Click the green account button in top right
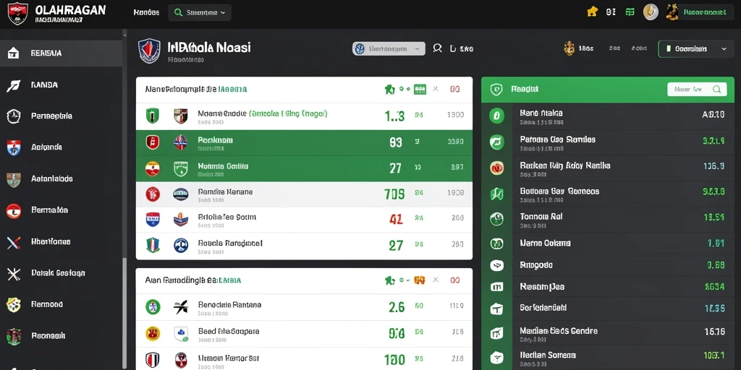Image resolution: width=741 pixels, height=370 pixels. coord(705,13)
